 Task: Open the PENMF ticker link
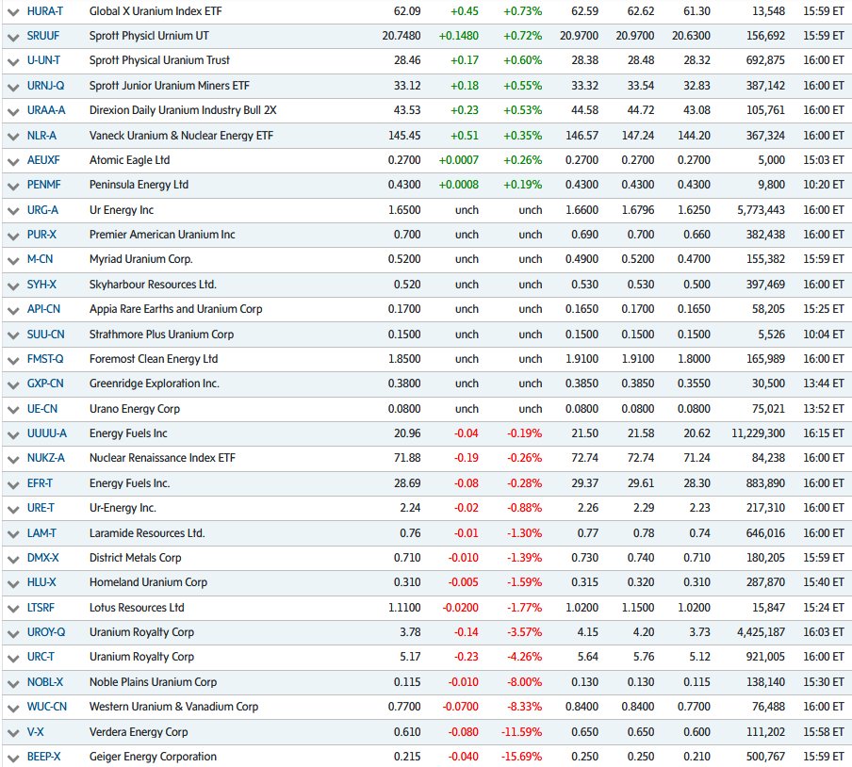(43, 185)
